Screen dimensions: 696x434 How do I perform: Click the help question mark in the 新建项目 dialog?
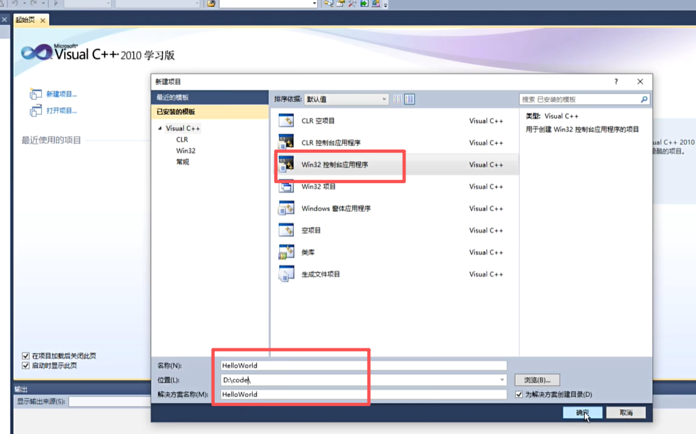point(616,82)
